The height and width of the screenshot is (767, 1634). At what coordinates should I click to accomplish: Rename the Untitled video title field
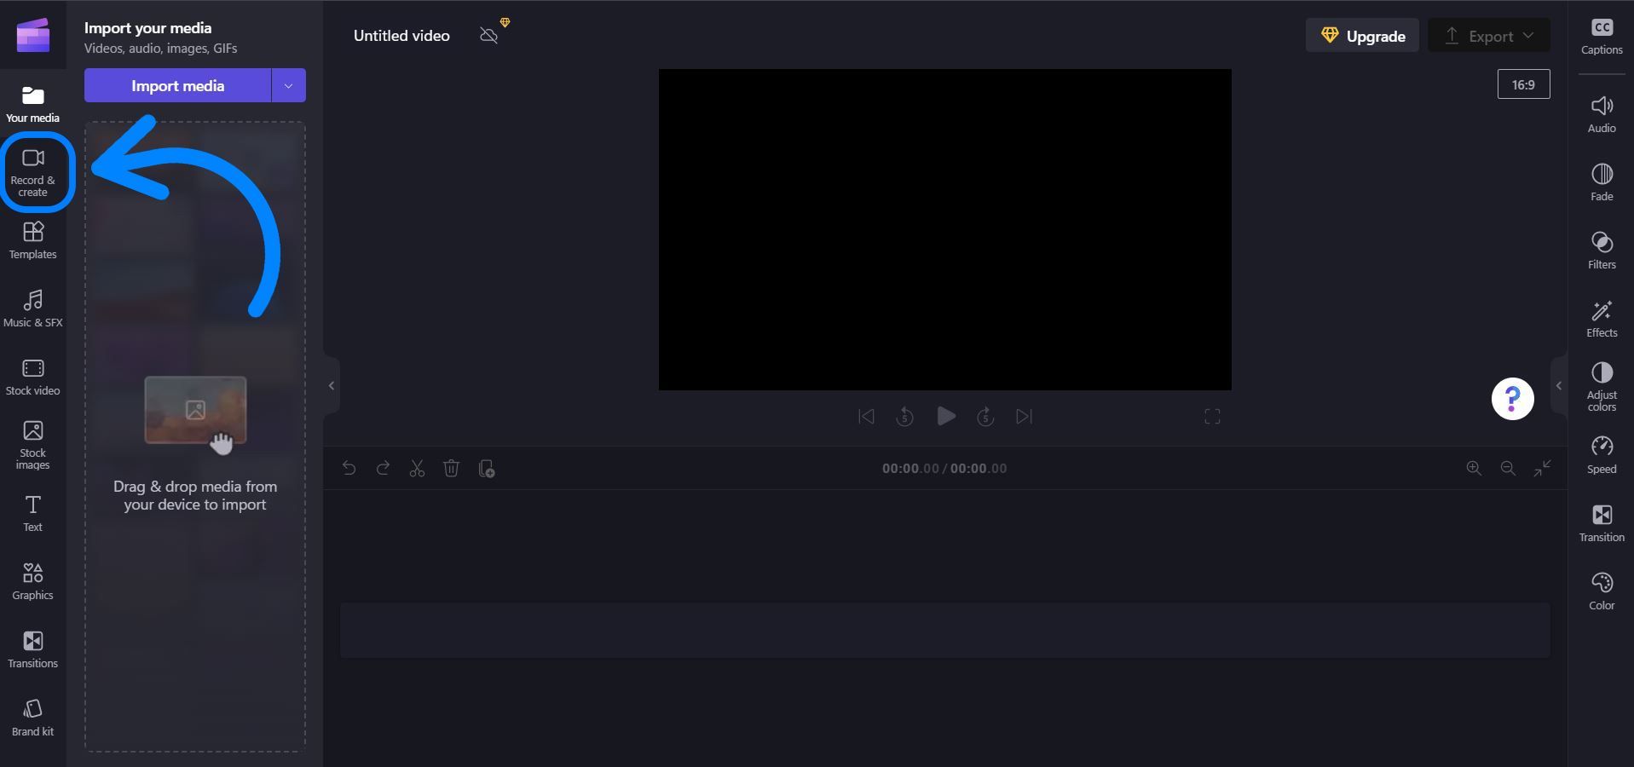point(401,36)
